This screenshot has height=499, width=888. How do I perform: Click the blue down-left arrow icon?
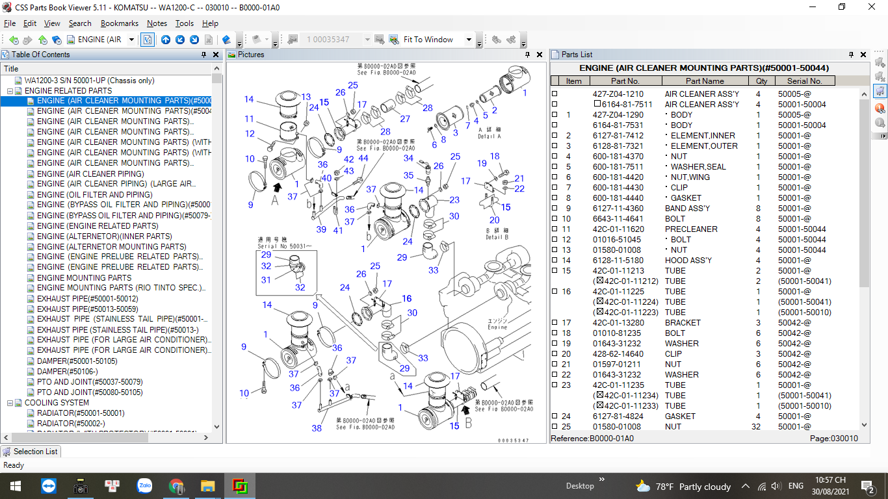(x=180, y=40)
